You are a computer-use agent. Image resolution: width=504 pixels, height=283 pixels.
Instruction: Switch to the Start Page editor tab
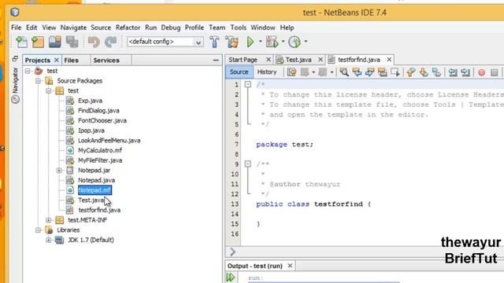point(243,60)
